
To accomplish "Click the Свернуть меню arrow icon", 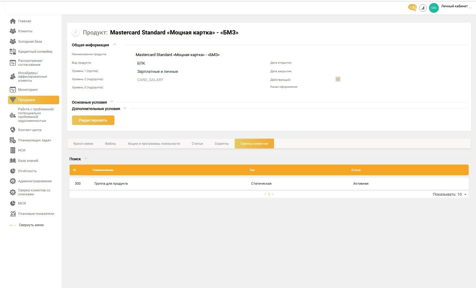I will click(13, 225).
